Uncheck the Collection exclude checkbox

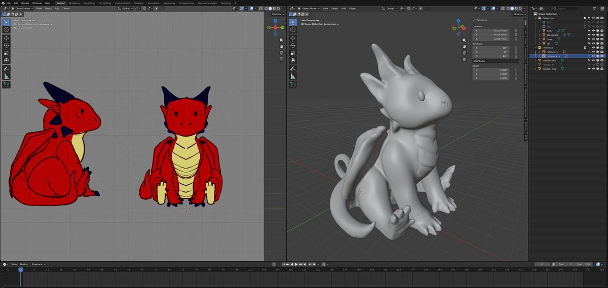click(x=585, y=18)
